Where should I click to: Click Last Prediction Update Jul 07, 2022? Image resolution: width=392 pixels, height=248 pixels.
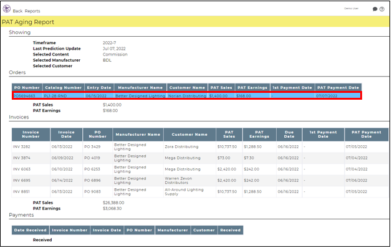point(114,49)
